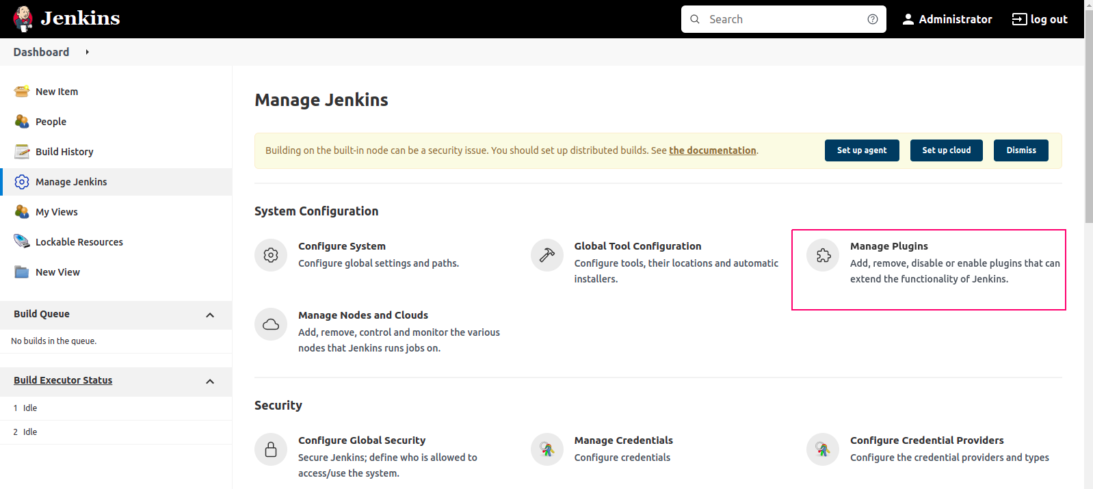Open Build History in sidebar
1093x489 pixels.
[x=64, y=152]
